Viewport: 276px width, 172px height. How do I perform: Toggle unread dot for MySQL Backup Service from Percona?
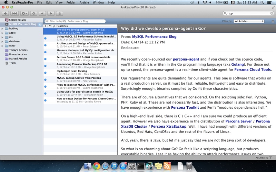(46, 80)
